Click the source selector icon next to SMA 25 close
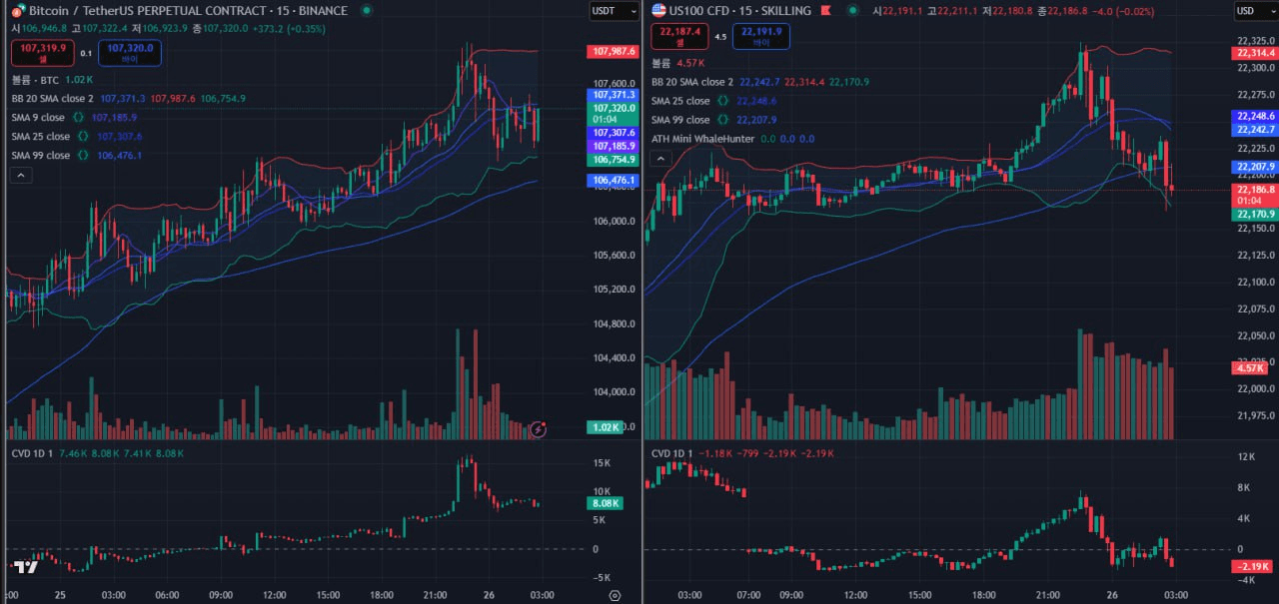1279x604 pixels. [82, 137]
